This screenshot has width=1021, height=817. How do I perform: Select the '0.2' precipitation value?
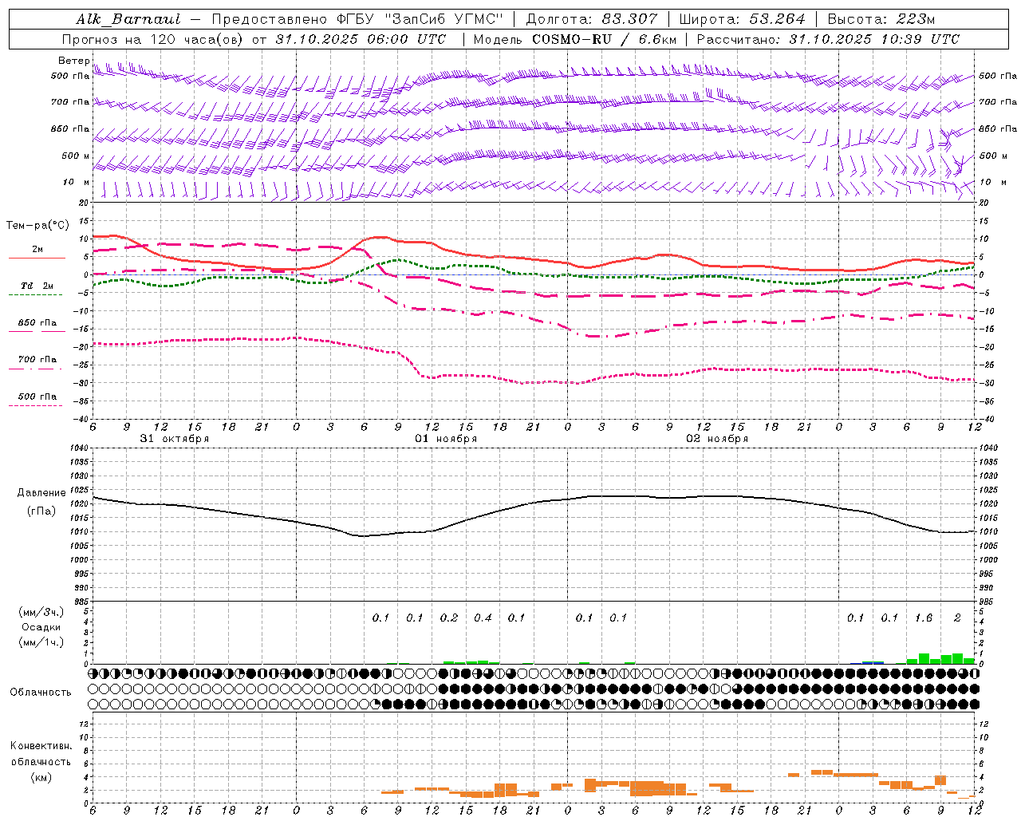[449, 618]
